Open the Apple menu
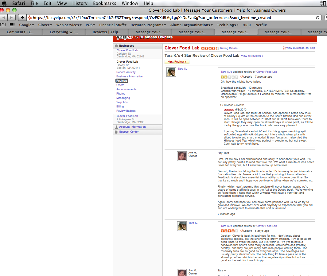The image size is (327, 276). tap(4, 3)
